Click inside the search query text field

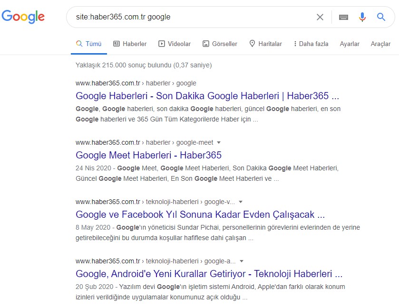tap(190, 17)
